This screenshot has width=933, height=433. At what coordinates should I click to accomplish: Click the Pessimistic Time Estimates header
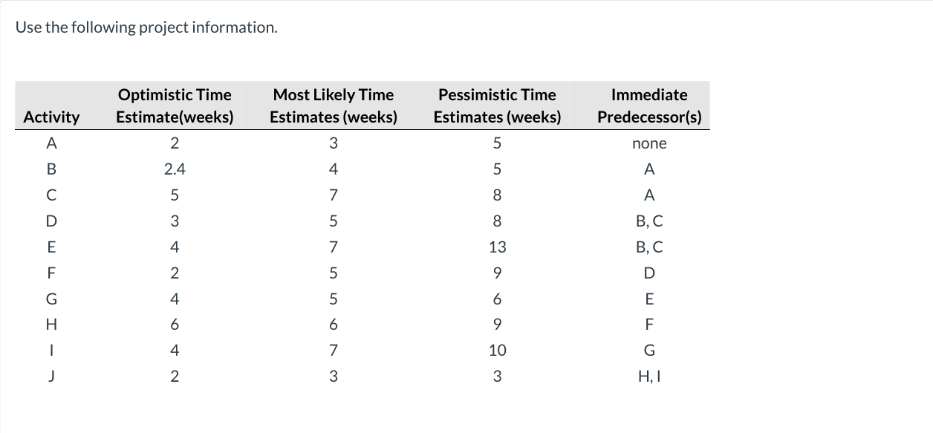[x=497, y=106]
